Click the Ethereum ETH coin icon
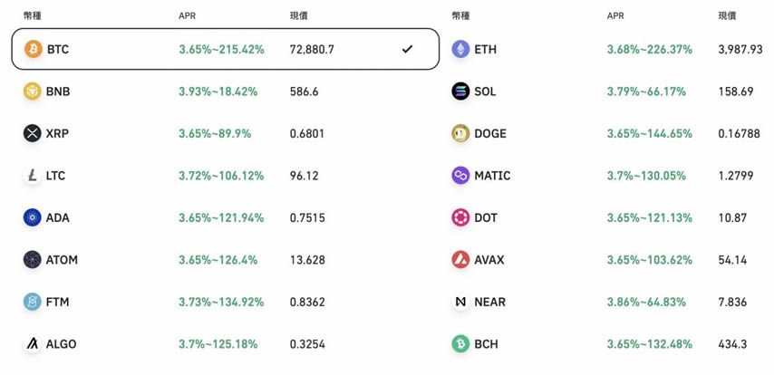This screenshot has width=774, height=375. coord(460,49)
